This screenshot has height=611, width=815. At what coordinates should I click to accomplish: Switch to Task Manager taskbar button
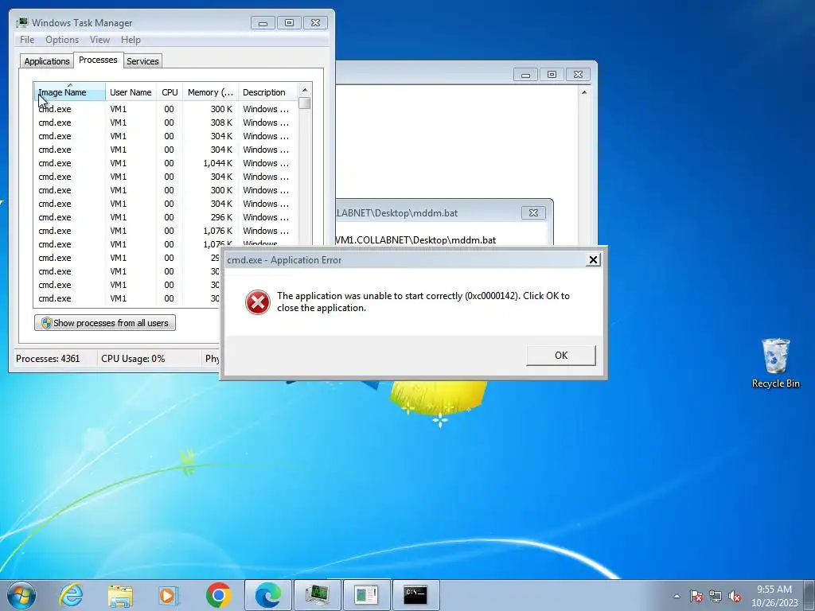point(317,595)
